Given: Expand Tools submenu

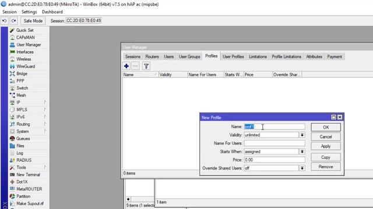Looking at the screenshot, I should [45, 168].
